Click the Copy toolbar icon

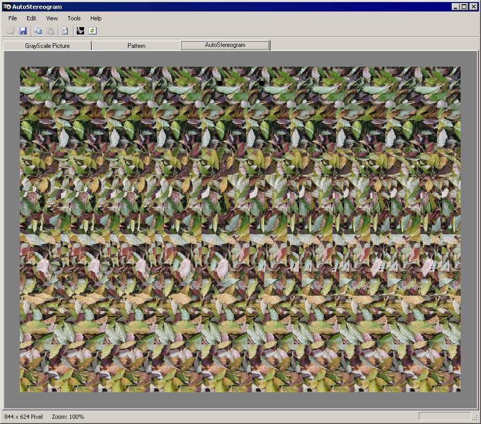[x=38, y=31]
